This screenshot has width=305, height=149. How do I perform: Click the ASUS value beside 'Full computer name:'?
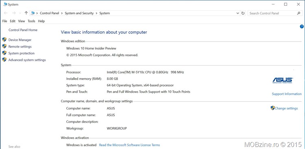pos(111,115)
